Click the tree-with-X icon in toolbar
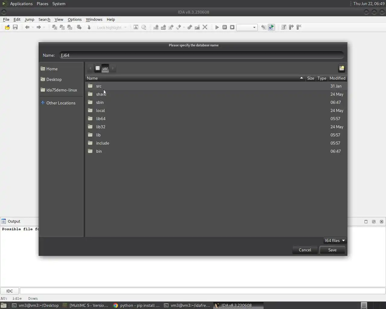This screenshot has height=309, width=386. 299,27
